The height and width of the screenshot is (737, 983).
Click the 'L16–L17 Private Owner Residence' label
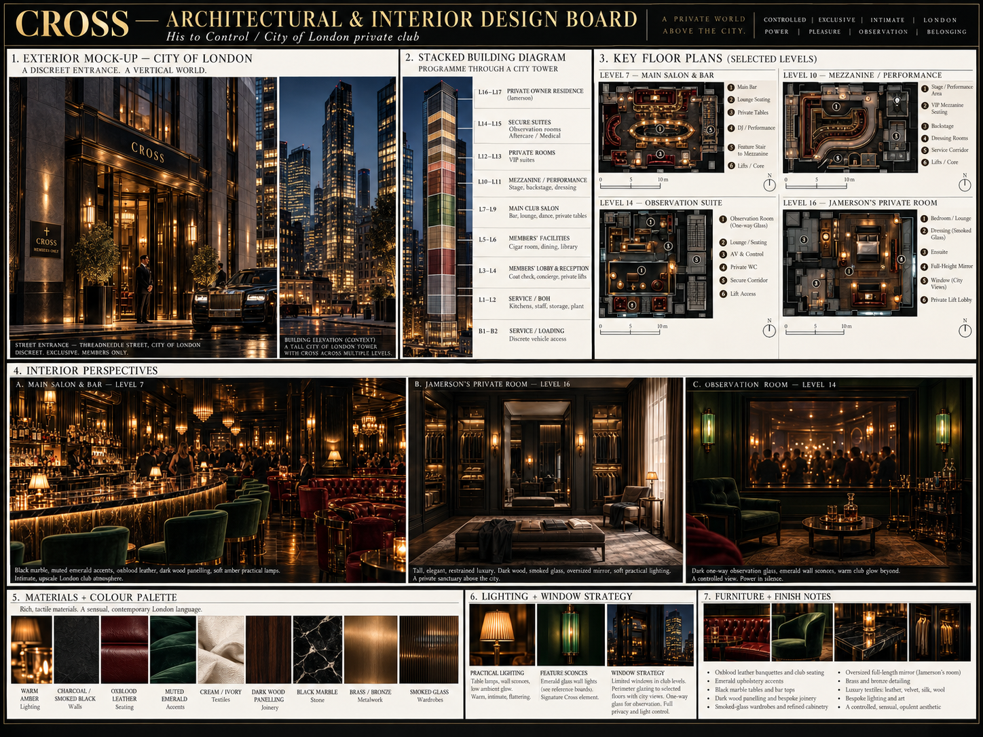(x=531, y=94)
